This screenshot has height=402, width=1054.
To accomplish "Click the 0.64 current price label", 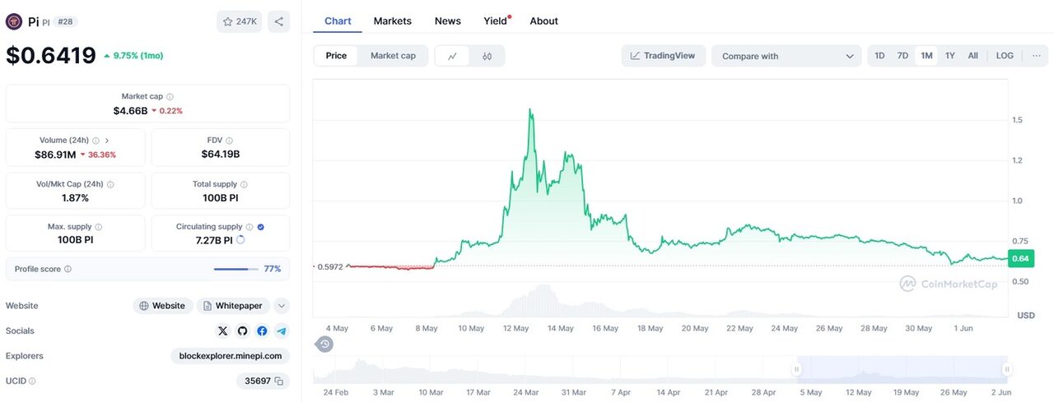I will [x=1020, y=259].
